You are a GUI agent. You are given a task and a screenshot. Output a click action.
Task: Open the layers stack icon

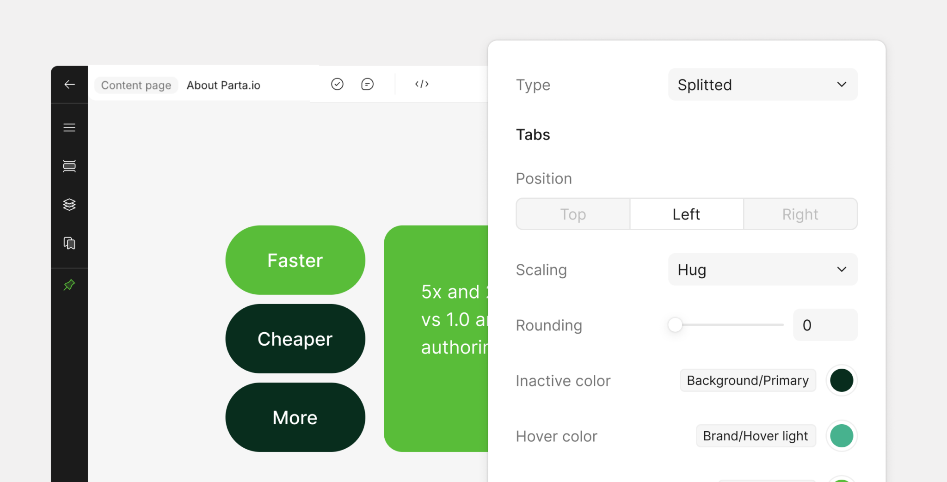(69, 204)
